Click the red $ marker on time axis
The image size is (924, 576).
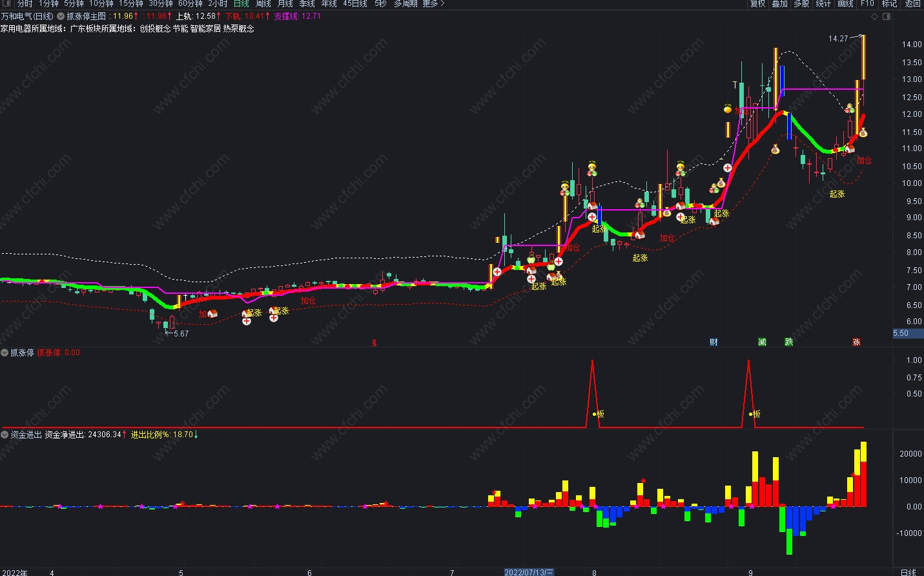[374, 343]
